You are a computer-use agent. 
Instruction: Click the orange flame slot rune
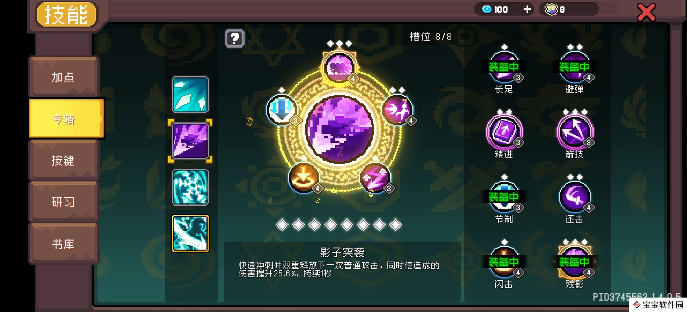click(304, 177)
